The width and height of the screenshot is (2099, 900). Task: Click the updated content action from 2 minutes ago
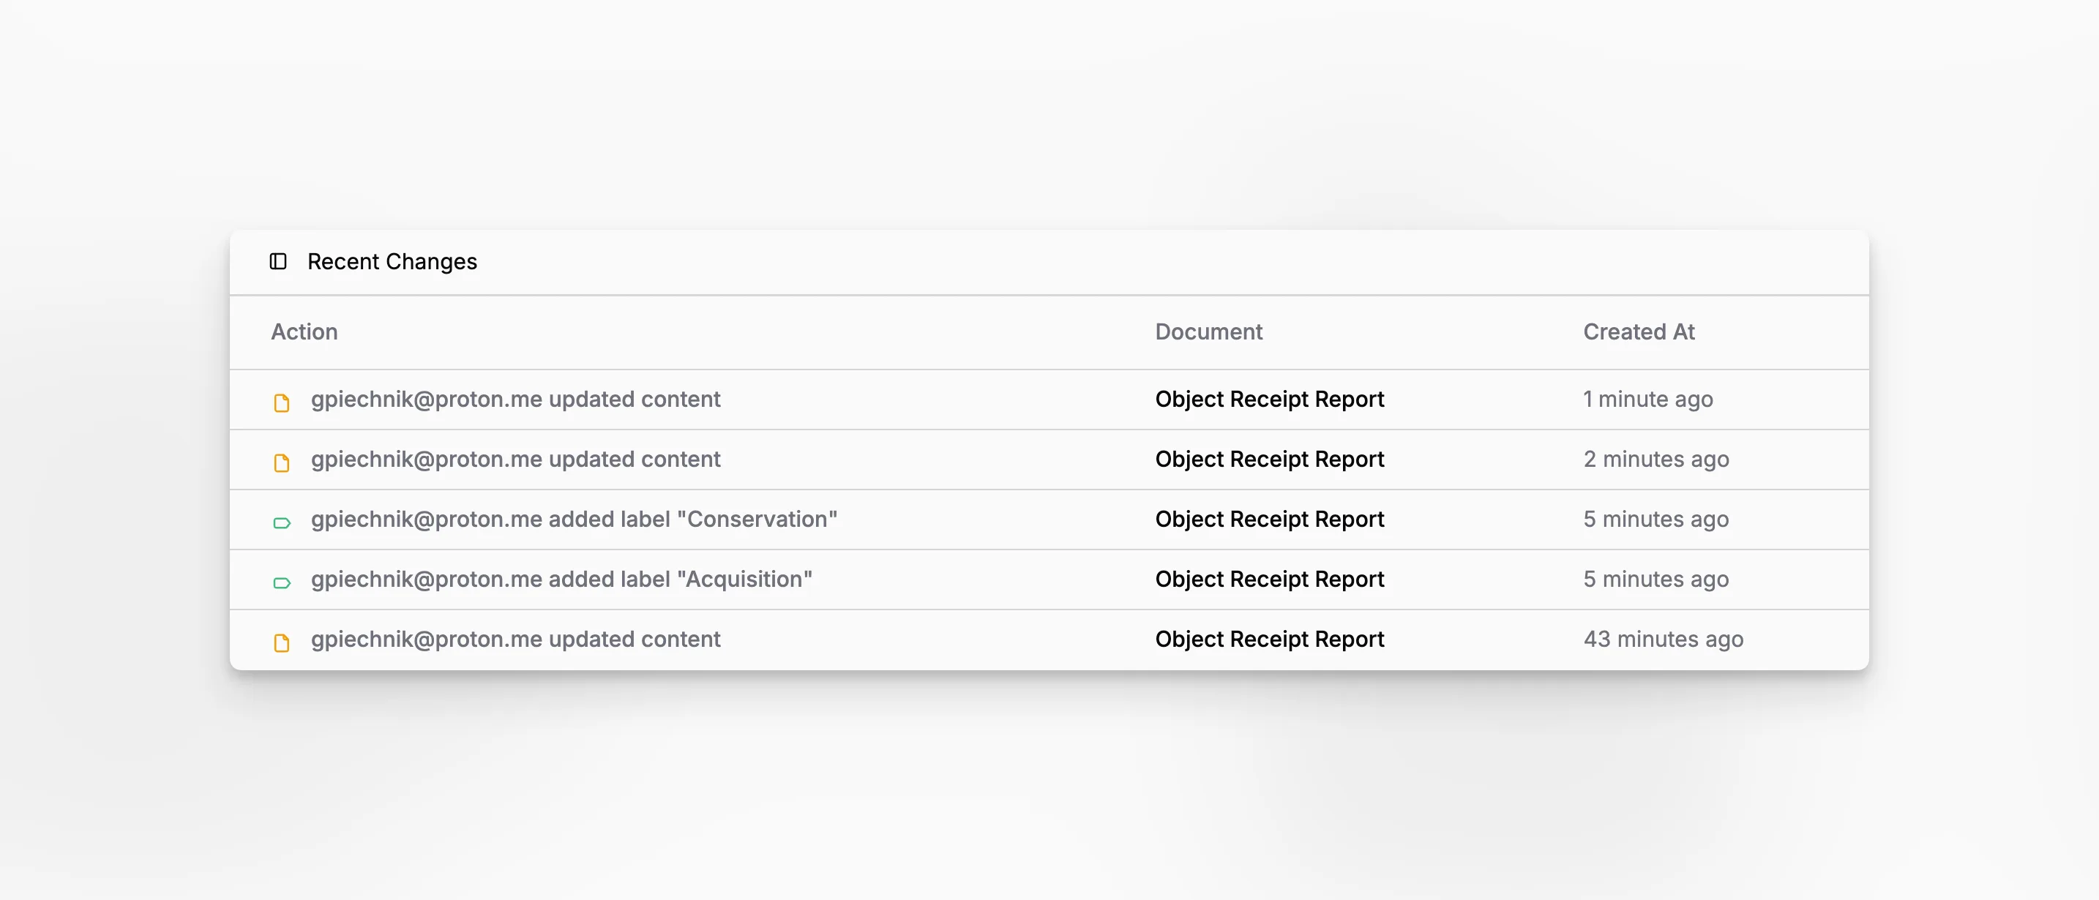click(516, 460)
